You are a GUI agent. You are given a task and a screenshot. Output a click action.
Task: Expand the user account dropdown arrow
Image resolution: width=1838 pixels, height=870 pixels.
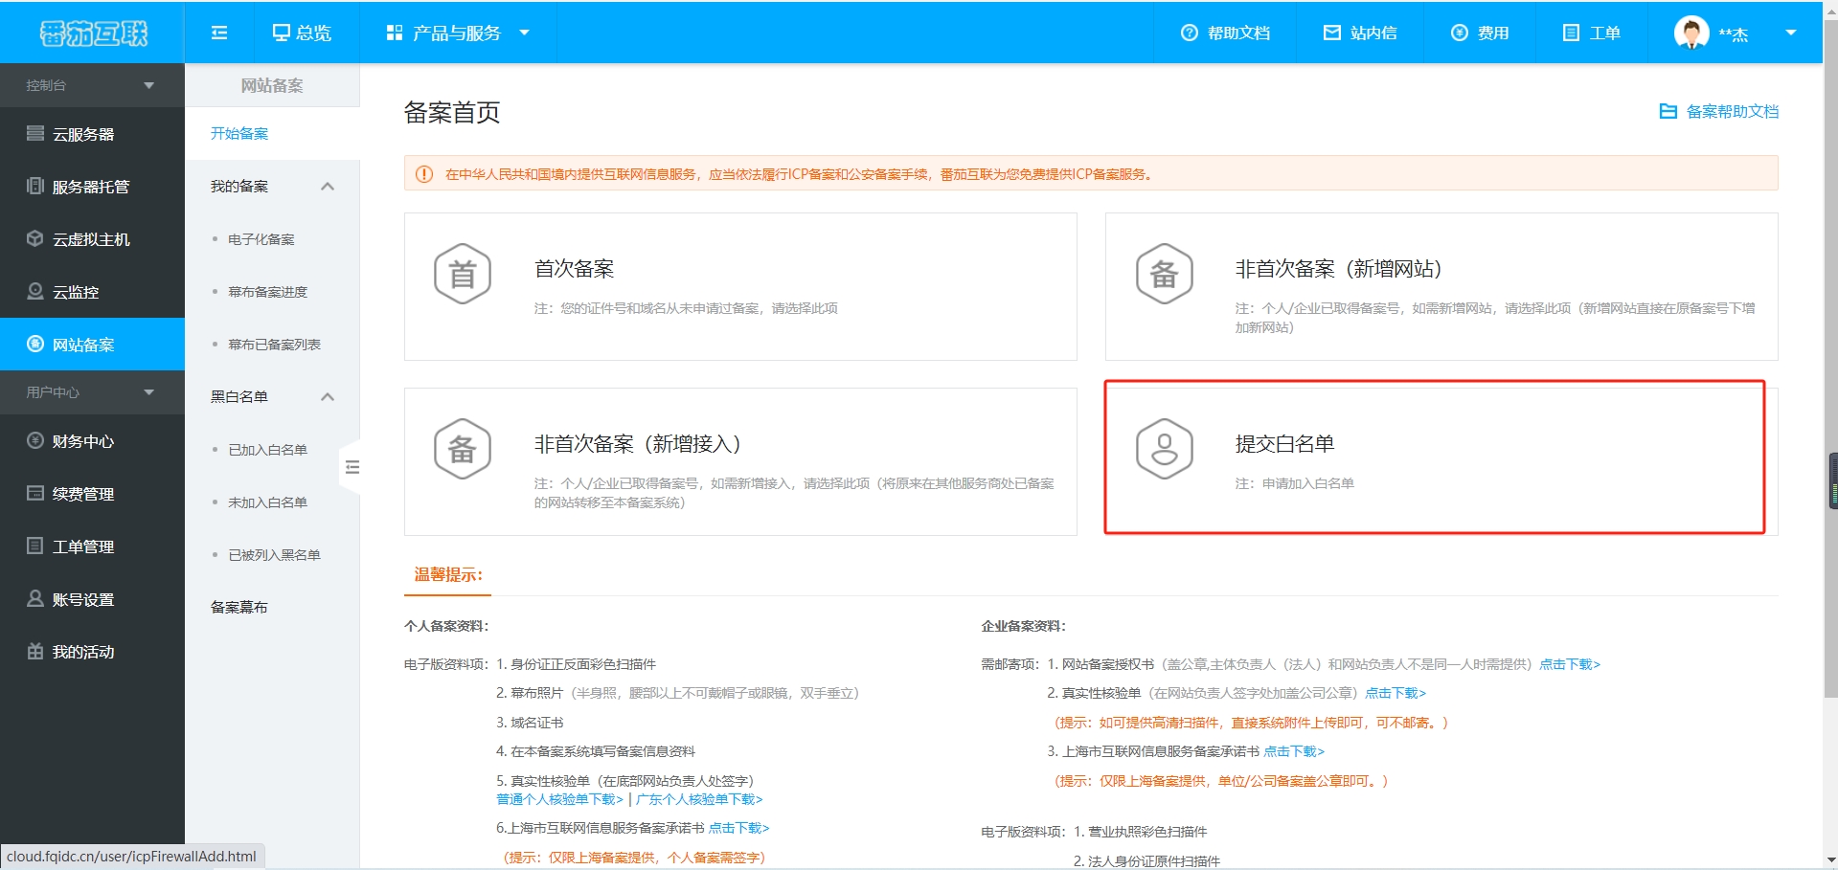(x=1792, y=32)
